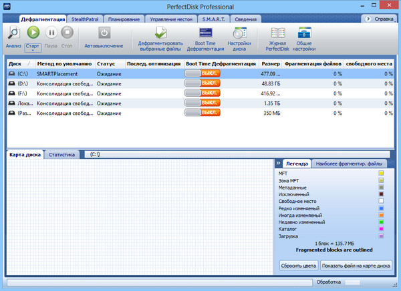The width and height of the screenshot is (401, 291).
Task: Click the Стоп icon in toolbar
Action: pos(67,32)
